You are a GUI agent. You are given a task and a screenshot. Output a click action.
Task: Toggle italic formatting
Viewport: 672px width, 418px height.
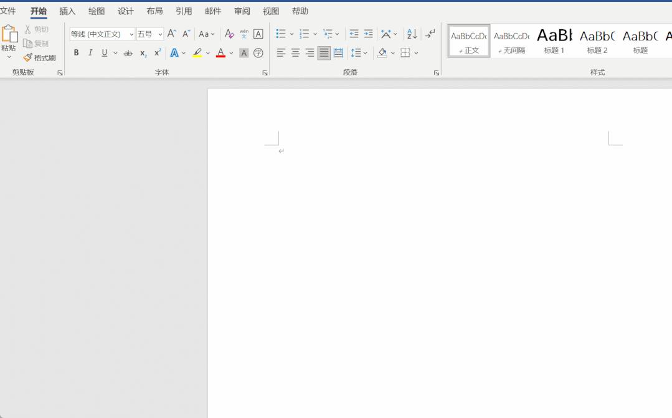click(90, 53)
